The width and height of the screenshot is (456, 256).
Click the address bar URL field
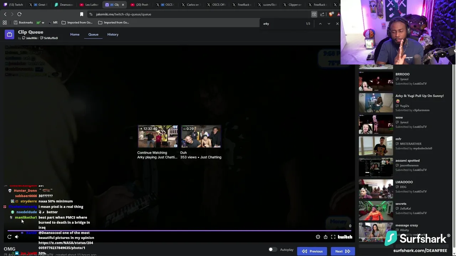(199, 14)
